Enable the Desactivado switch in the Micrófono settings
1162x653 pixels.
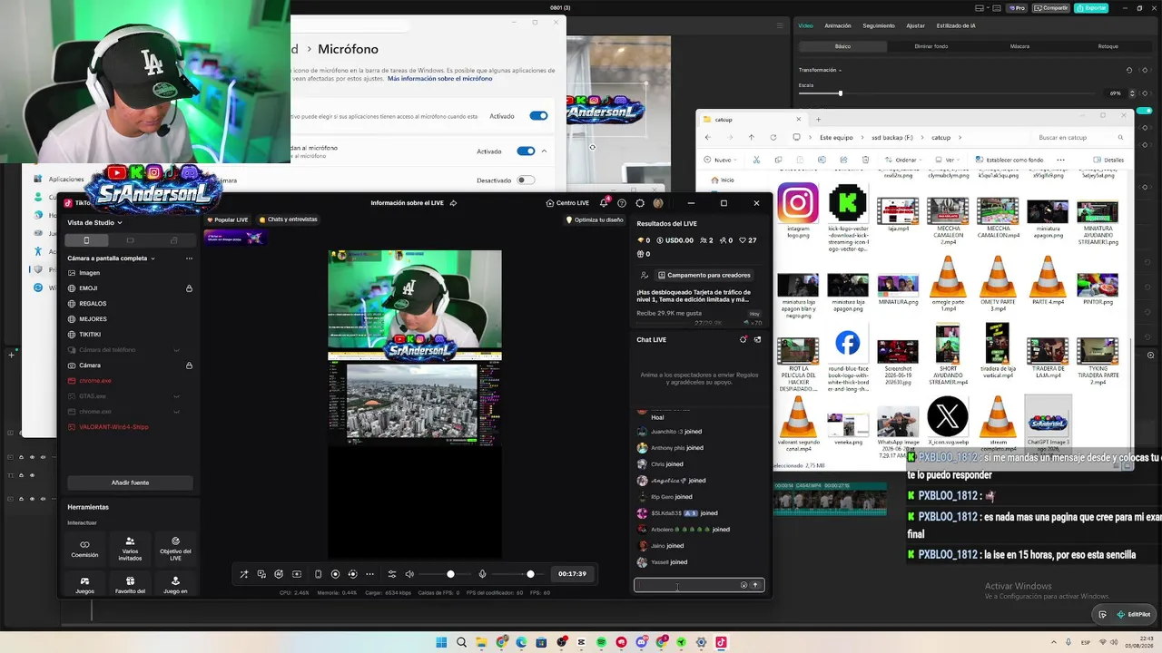[526, 180]
